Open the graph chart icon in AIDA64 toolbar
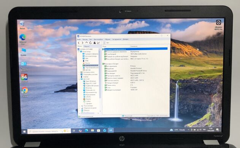 pos(98,43)
